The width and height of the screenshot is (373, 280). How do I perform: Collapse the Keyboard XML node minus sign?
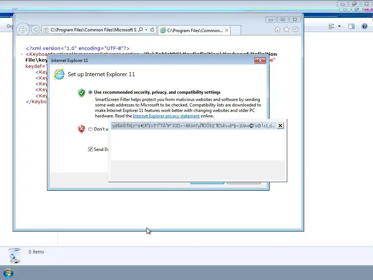point(21,54)
